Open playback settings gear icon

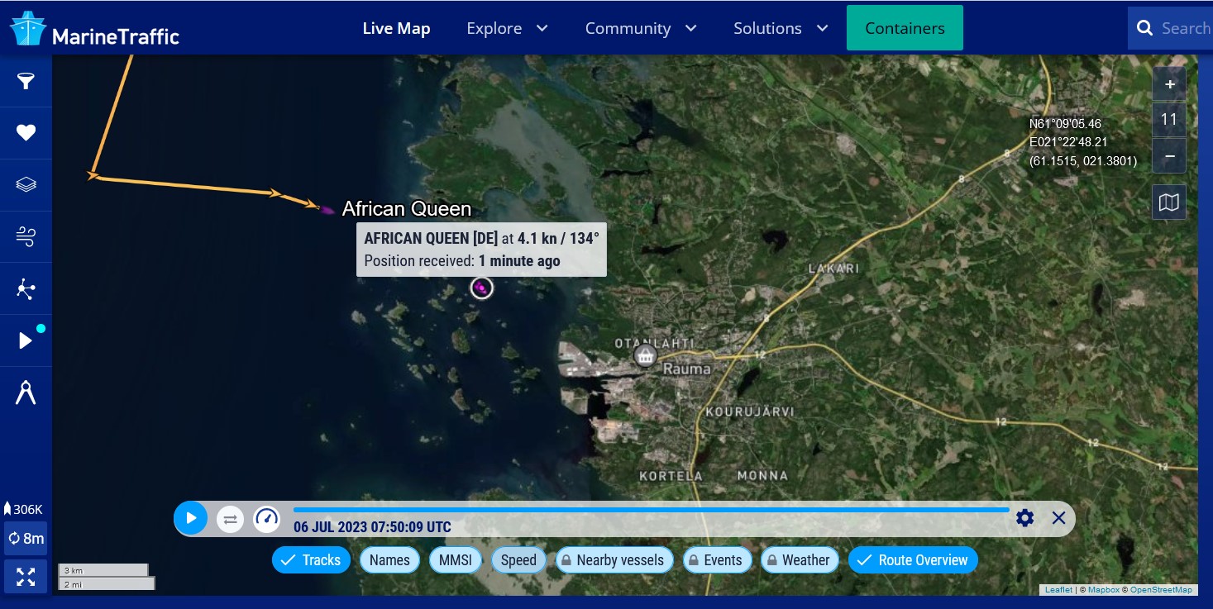point(1025,518)
